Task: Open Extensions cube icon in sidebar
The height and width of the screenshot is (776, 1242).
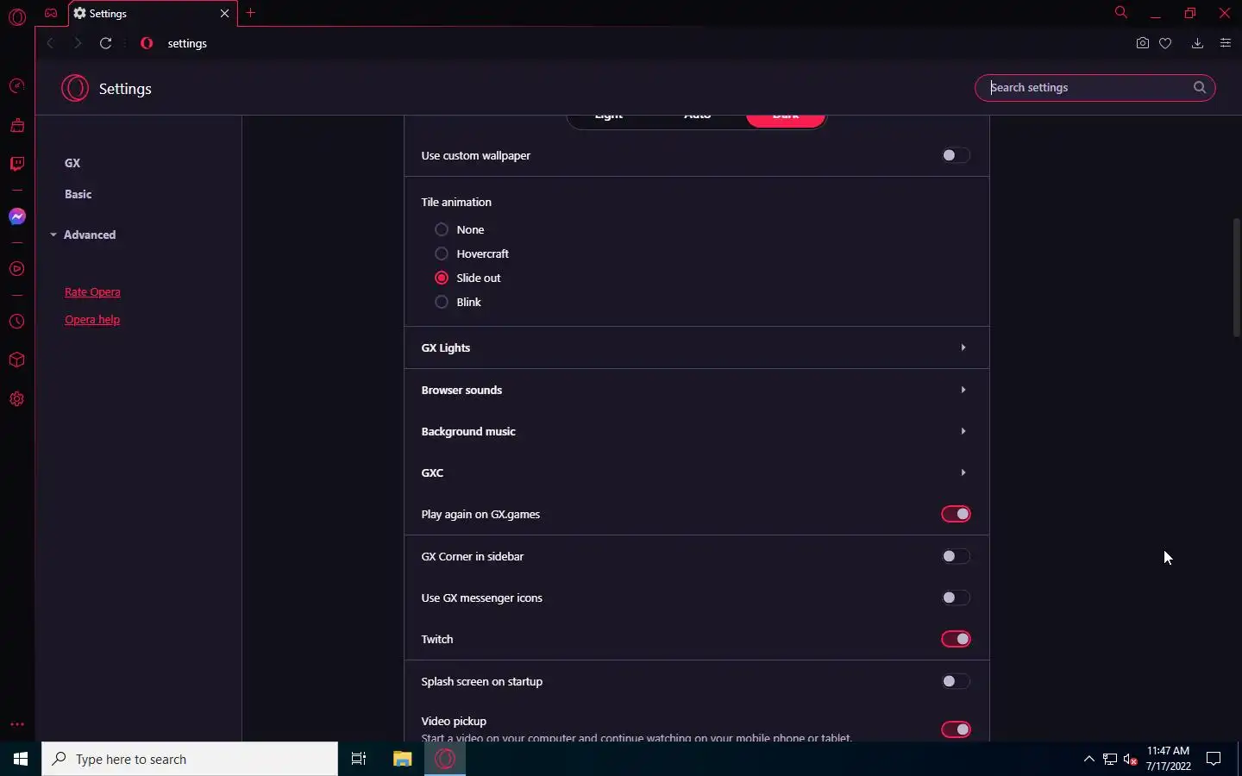Action: pos(16,360)
